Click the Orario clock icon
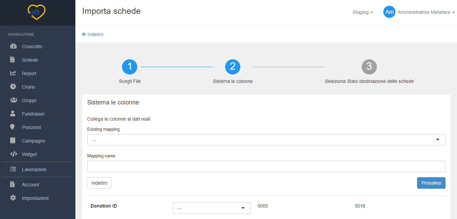Image resolution: width=457 pixels, height=219 pixels. pos(13,87)
